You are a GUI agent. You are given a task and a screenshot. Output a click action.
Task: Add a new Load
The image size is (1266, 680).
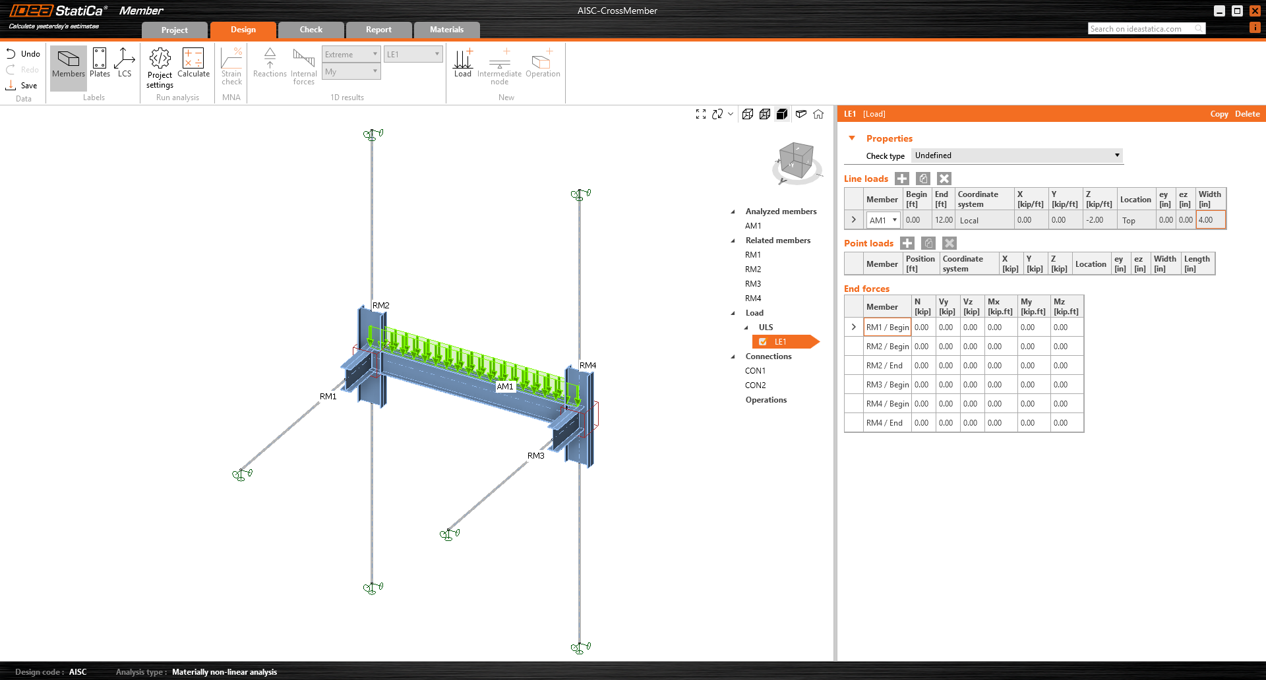tap(463, 64)
